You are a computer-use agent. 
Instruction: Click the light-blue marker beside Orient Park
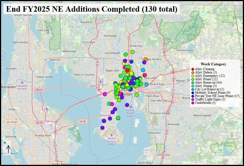click(146, 84)
